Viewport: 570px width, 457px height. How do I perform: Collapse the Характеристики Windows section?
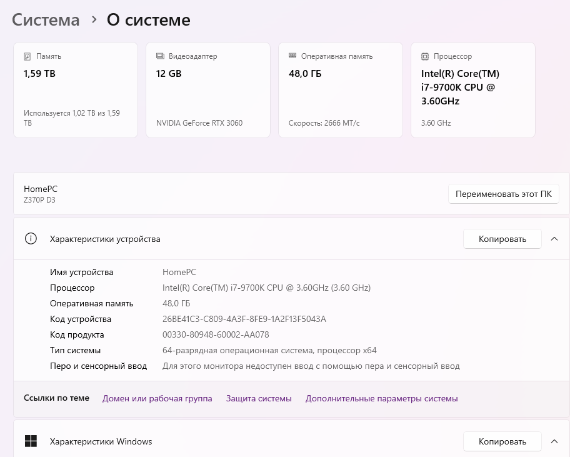coord(554,441)
